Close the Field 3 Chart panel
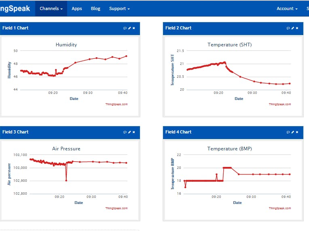Screen dimensions: 309x231 (134, 132)
